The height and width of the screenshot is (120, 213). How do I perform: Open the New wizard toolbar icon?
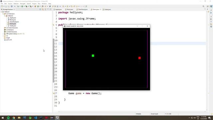tap(2, 6)
